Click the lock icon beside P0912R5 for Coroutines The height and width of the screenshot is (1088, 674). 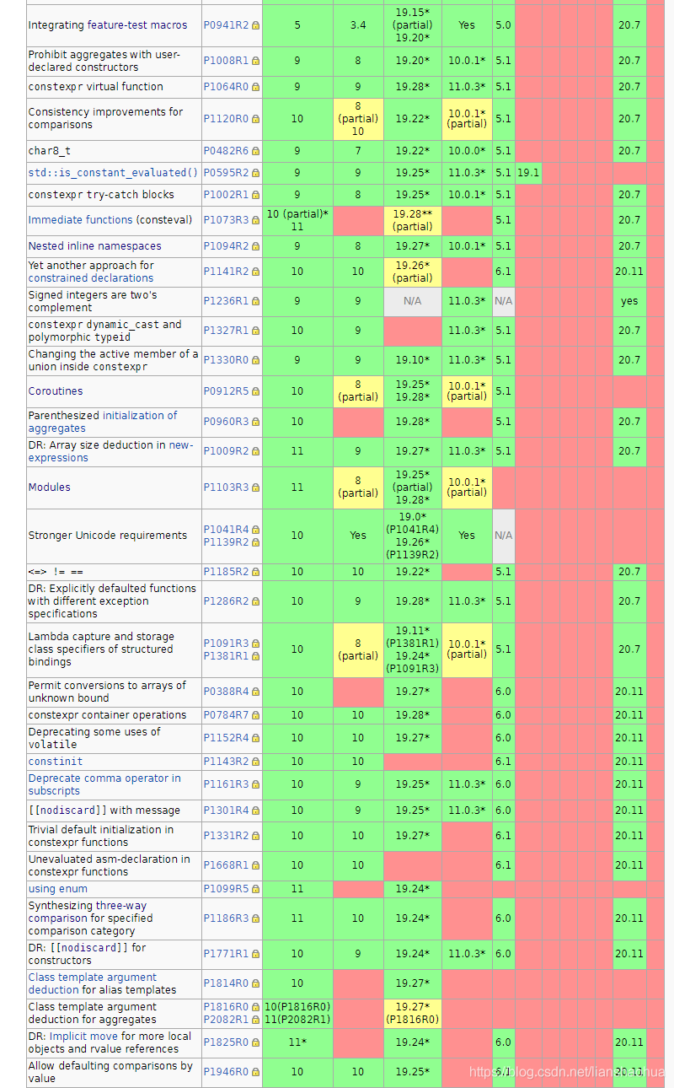pos(255,391)
